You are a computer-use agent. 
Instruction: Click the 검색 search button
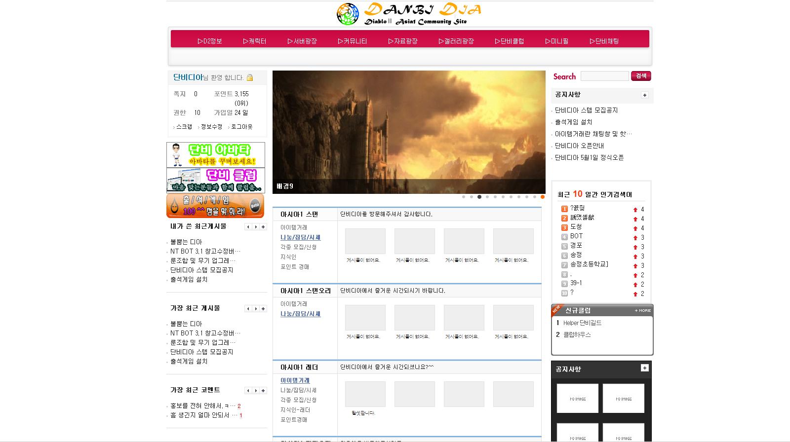tap(641, 76)
